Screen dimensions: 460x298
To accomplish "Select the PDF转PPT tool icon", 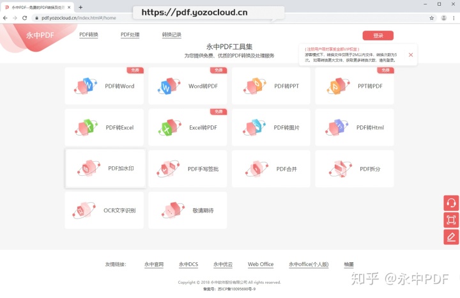I will [255, 86].
